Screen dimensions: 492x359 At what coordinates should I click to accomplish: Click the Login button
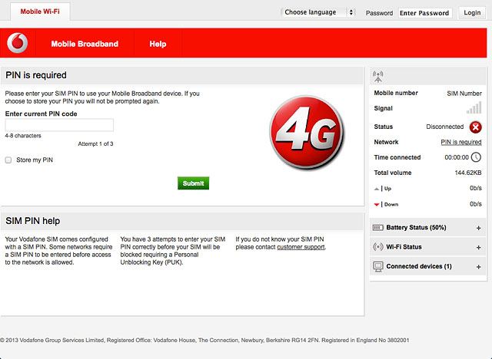pos(472,12)
